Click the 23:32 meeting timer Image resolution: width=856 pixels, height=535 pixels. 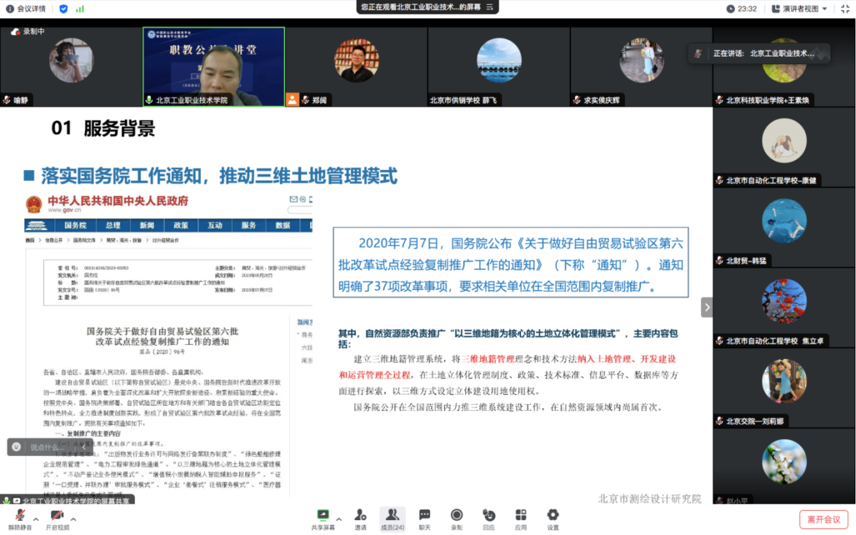click(x=741, y=9)
